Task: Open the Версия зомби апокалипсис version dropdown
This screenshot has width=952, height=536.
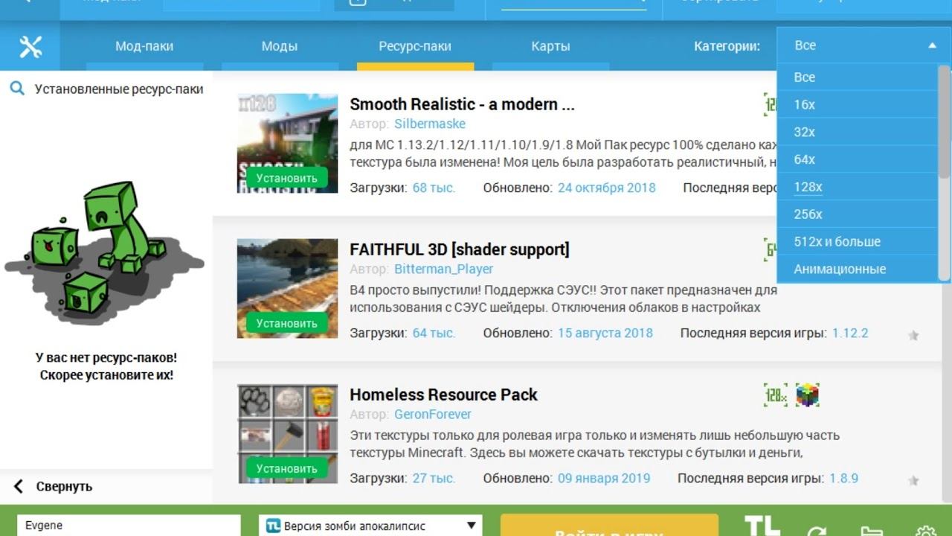Action: click(370, 526)
